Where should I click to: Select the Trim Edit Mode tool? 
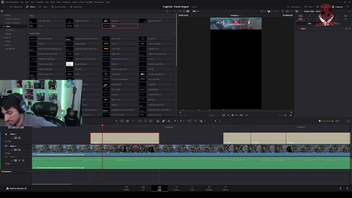click(x=122, y=121)
